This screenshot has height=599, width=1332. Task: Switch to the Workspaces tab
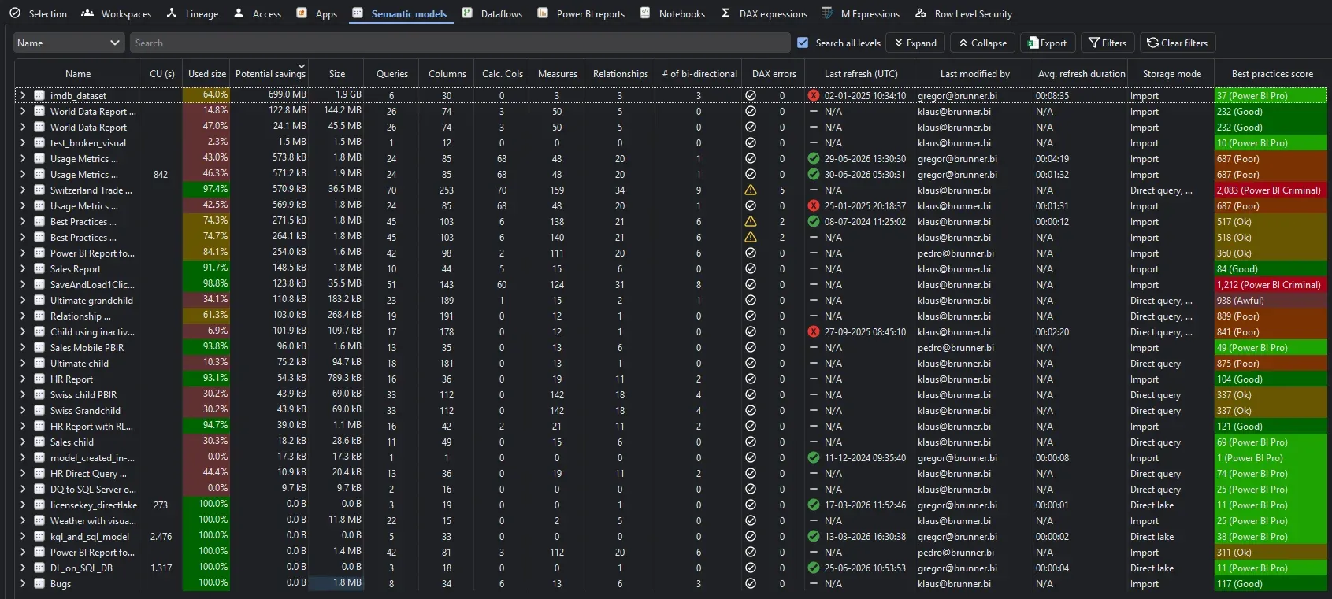116,13
